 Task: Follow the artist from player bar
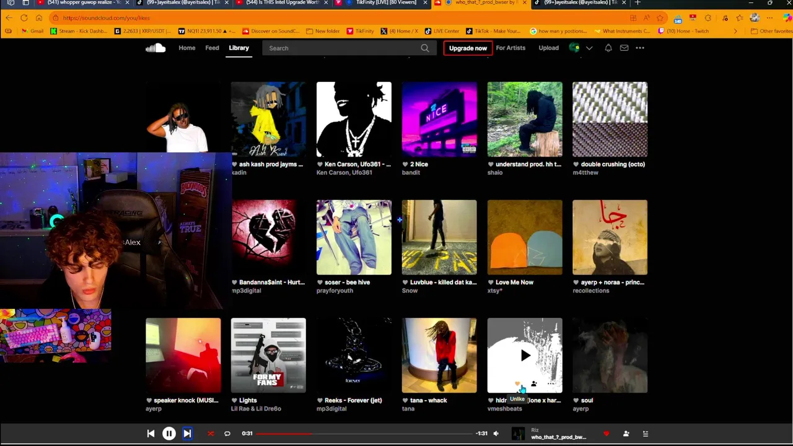click(626, 434)
